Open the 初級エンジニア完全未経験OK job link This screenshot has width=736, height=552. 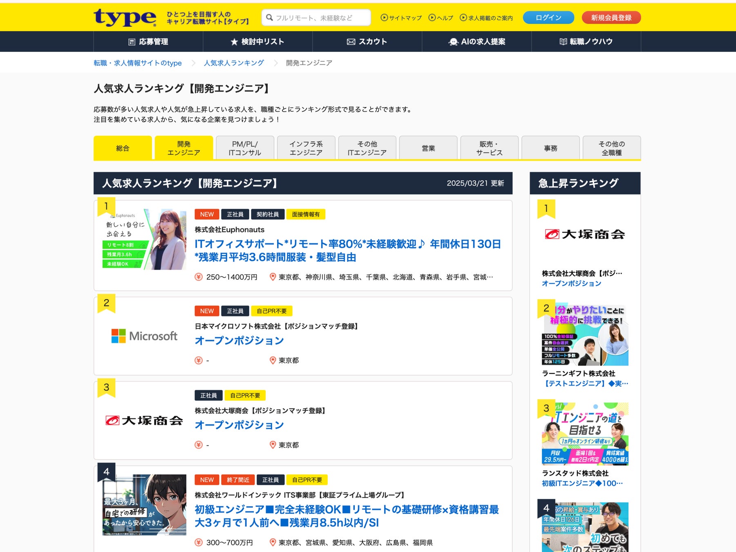coord(347,516)
